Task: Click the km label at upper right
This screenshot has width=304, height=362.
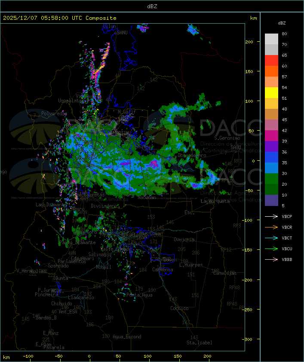Action: pyautogui.click(x=253, y=18)
